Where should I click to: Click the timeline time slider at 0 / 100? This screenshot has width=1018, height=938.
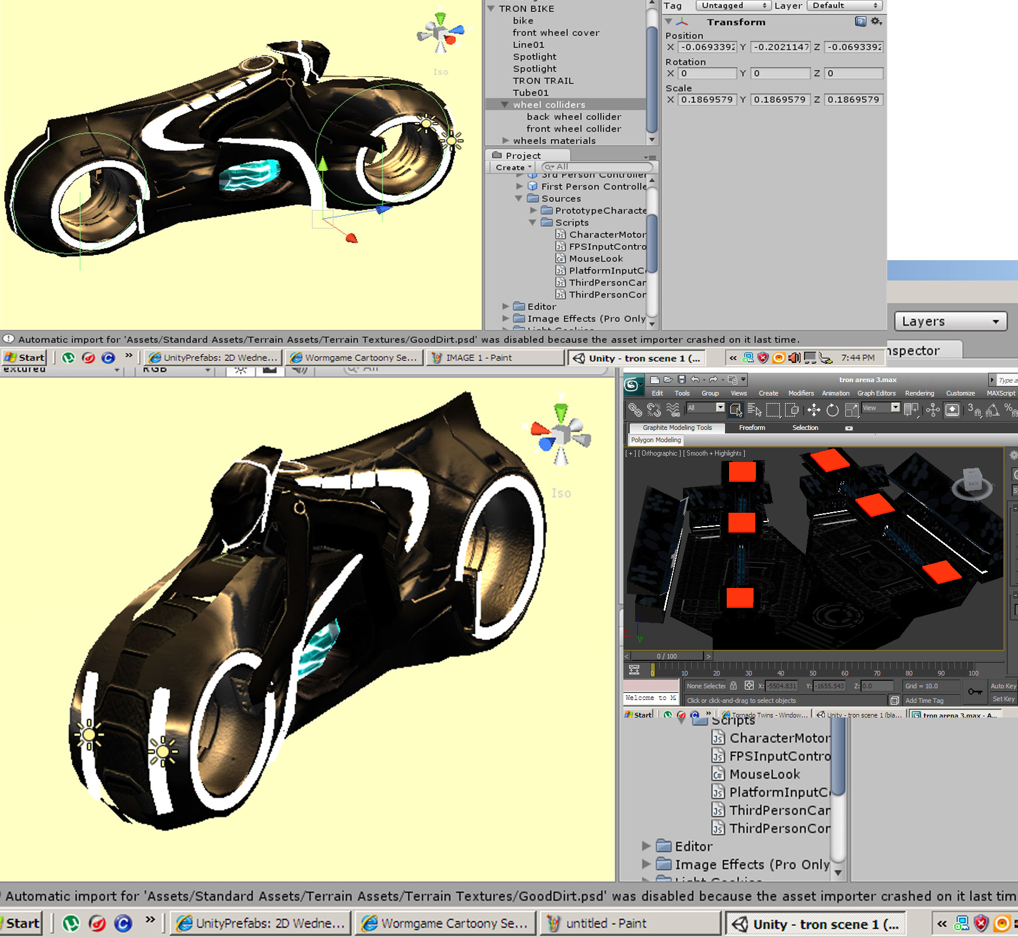[x=667, y=656]
